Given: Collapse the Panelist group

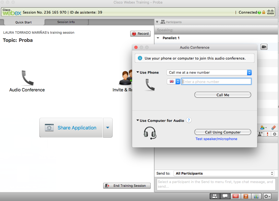Looking at the screenshot, I should (x=158, y=38).
